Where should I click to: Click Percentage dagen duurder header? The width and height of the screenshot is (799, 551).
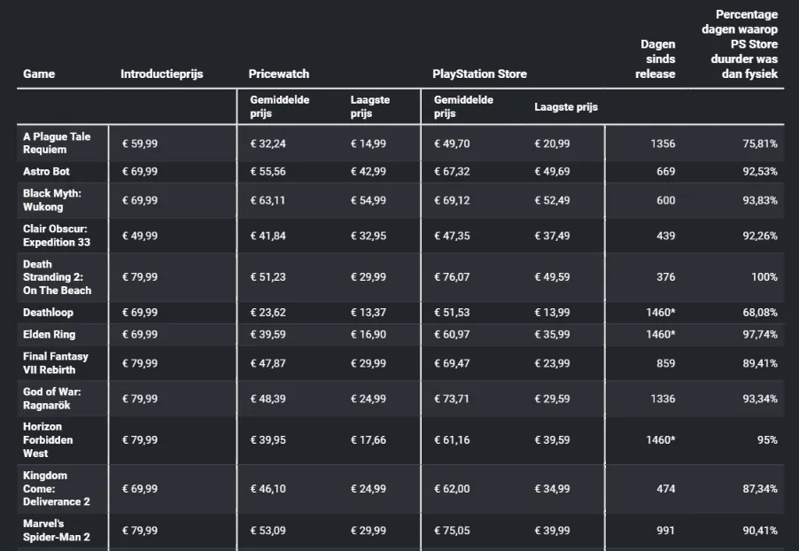click(x=740, y=44)
